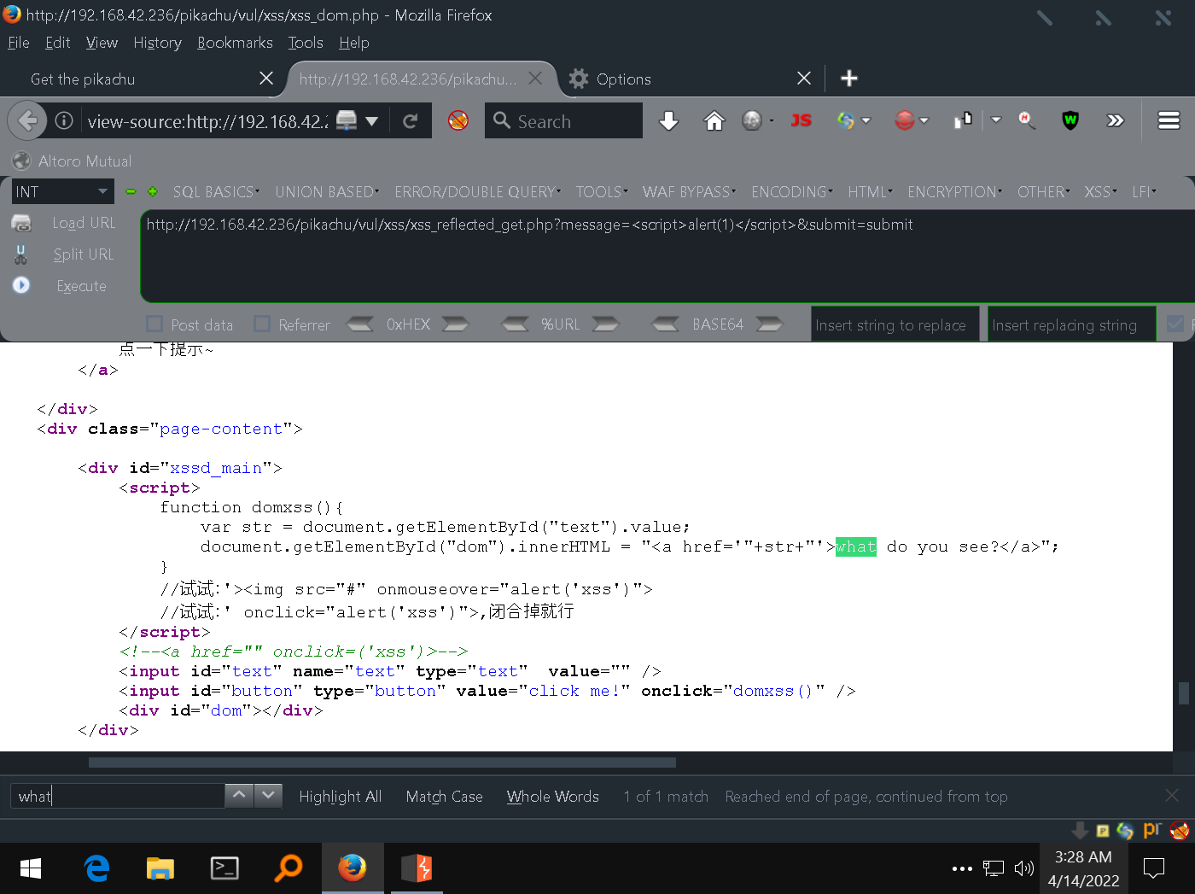The height and width of the screenshot is (894, 1195).
Task: Click the horizontal scrollbar thumb
Action: click(x=382, y=762)
